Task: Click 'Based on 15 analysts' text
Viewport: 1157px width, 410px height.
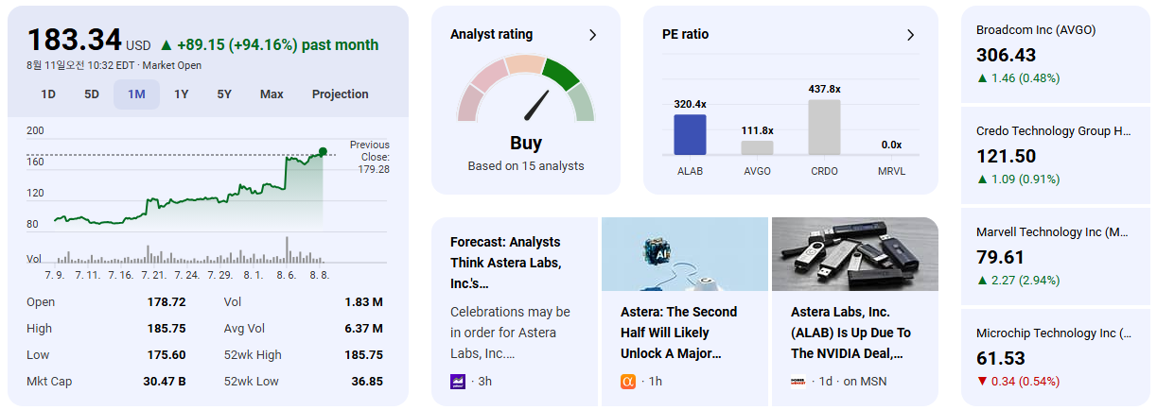Action: (526, 166)
